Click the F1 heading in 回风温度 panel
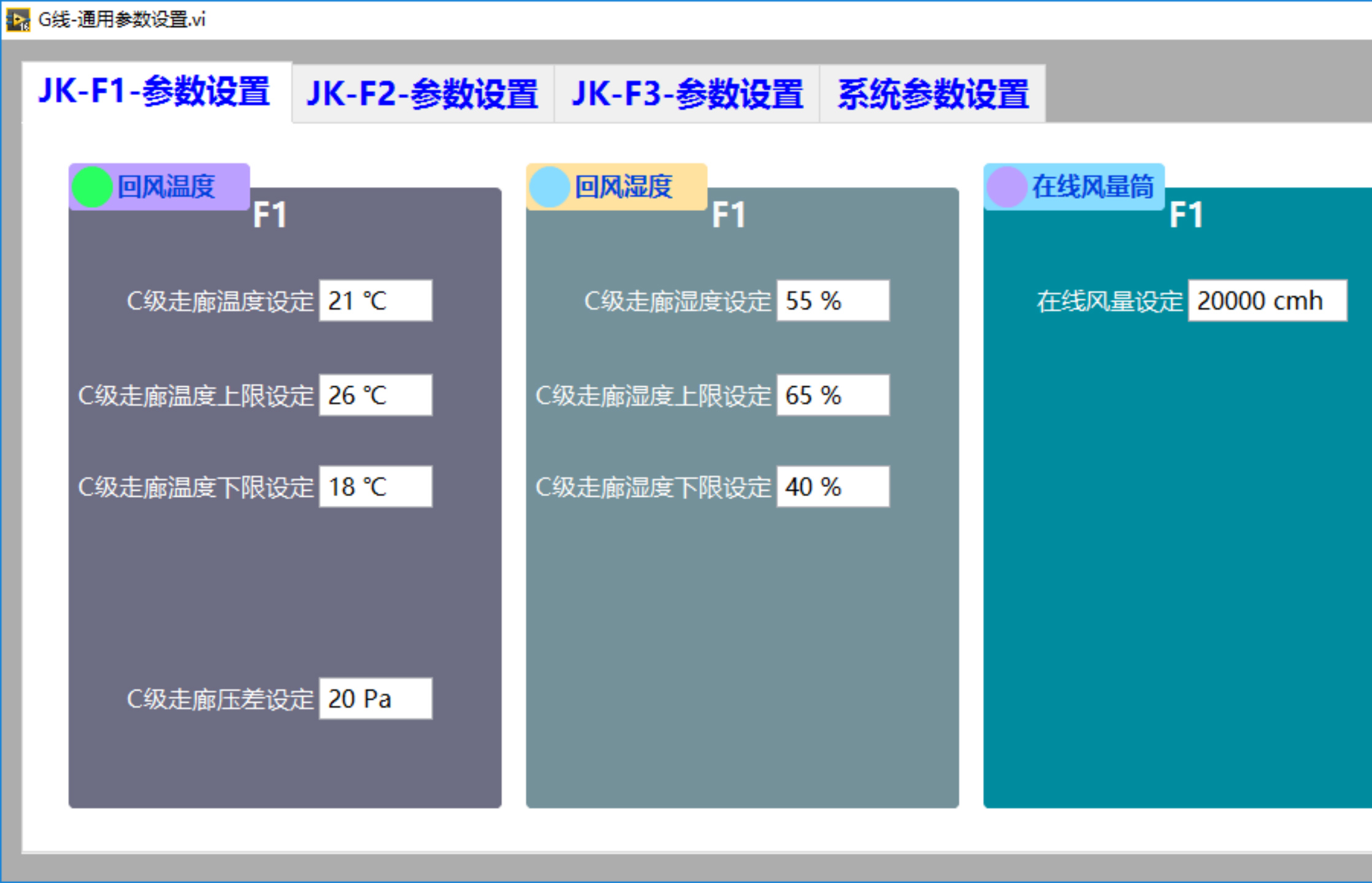The height and width of the screenshot is (883, 1372). tap(270, 215)
